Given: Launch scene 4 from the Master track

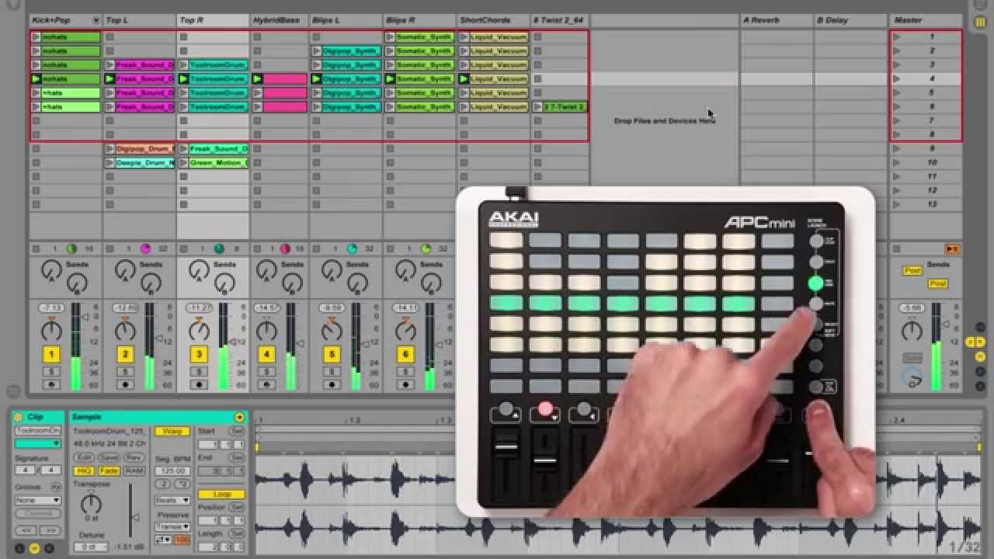Looking at the screenshot, I should point(897,78).
